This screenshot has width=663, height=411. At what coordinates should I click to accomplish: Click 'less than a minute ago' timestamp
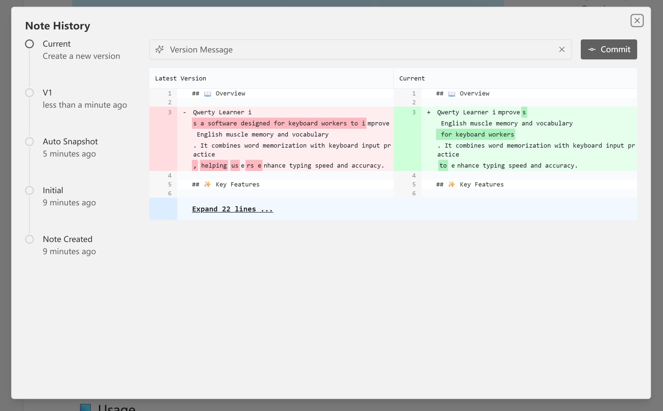click(85, 105)
